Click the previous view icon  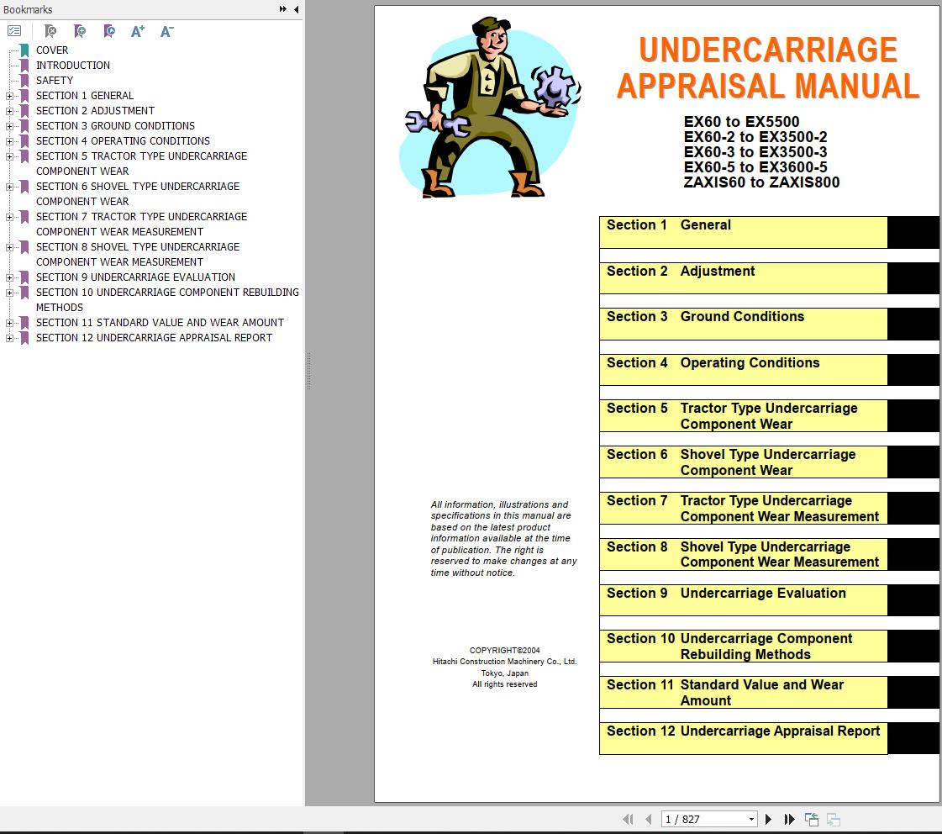[x=812, y=819]
